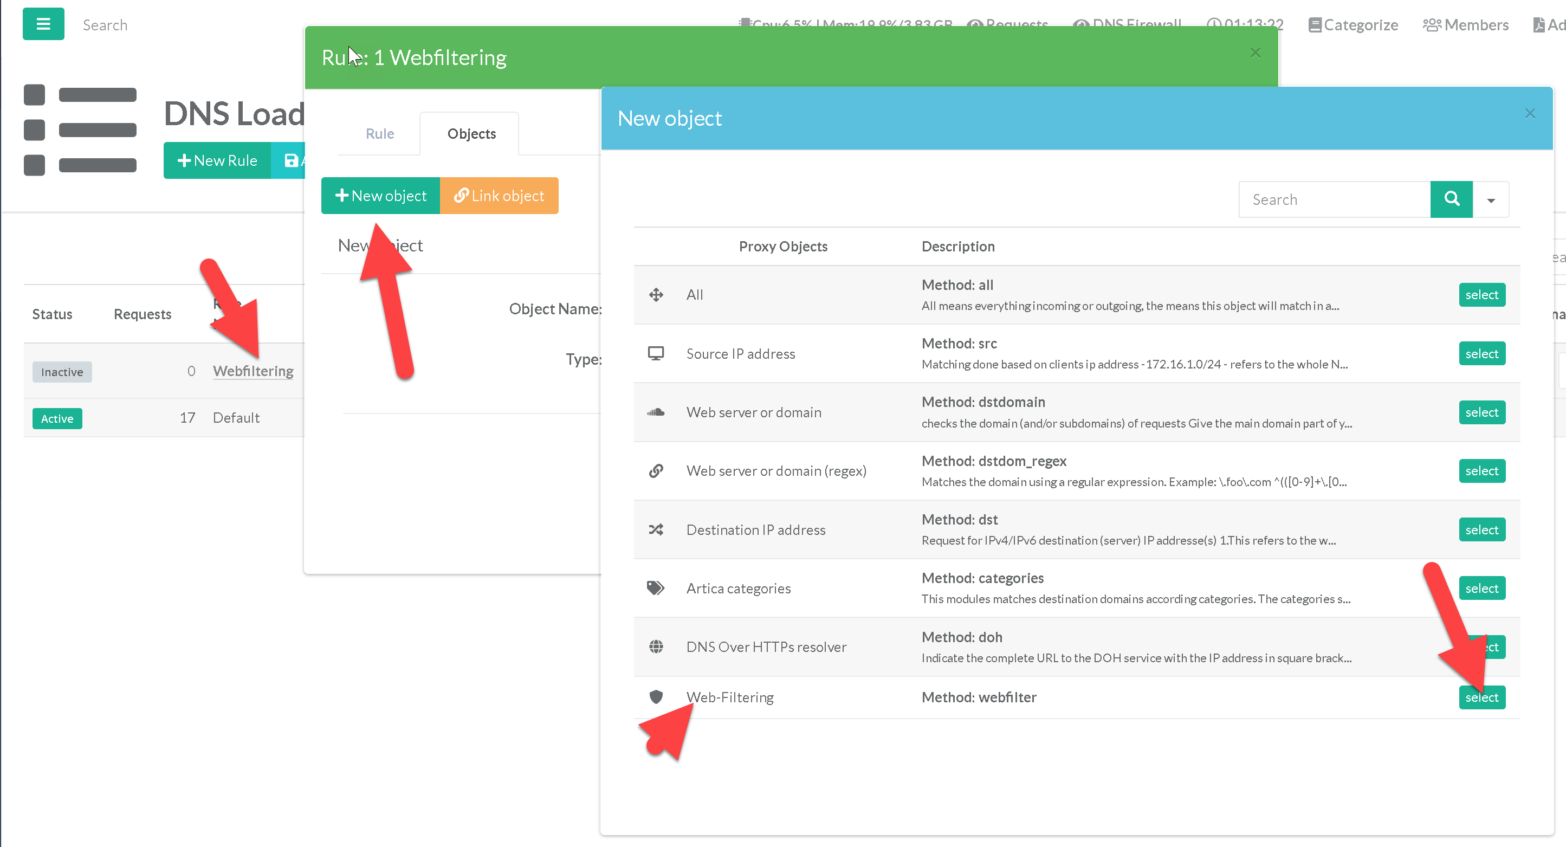Click the All object arrows icon
The height and width of the screenshot is (847, 1566).
pyautogui.click(x=656, y=295)
